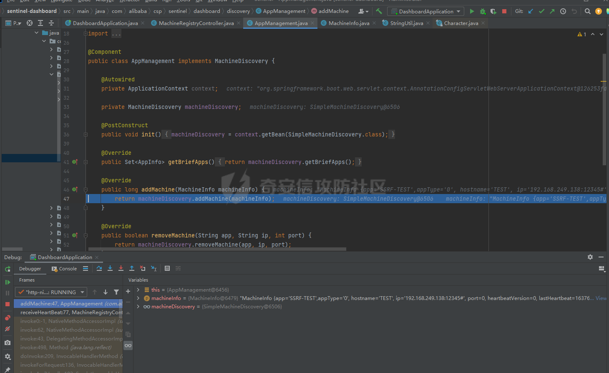Expand machineDiscovery variable node

[x=138, y=306]
